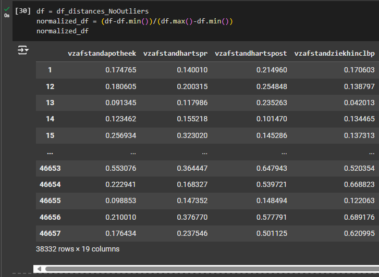The width and height of the screenshot is (379, 277).
Task: Click row index 13
Action: [x=50, y=103]
